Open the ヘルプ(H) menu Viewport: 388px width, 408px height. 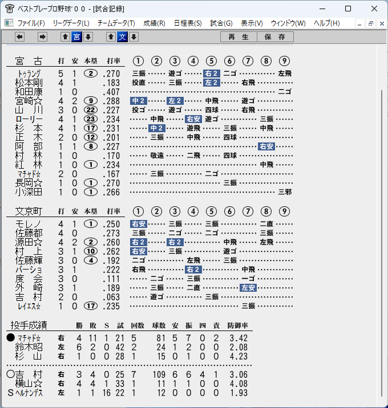(327, 23)
